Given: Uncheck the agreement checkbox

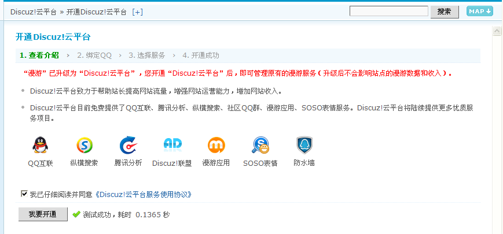Looking at the screenshot, I should click(23, 194).
